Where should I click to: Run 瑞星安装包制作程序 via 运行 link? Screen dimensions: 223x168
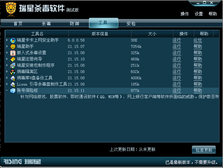[177, 65]
